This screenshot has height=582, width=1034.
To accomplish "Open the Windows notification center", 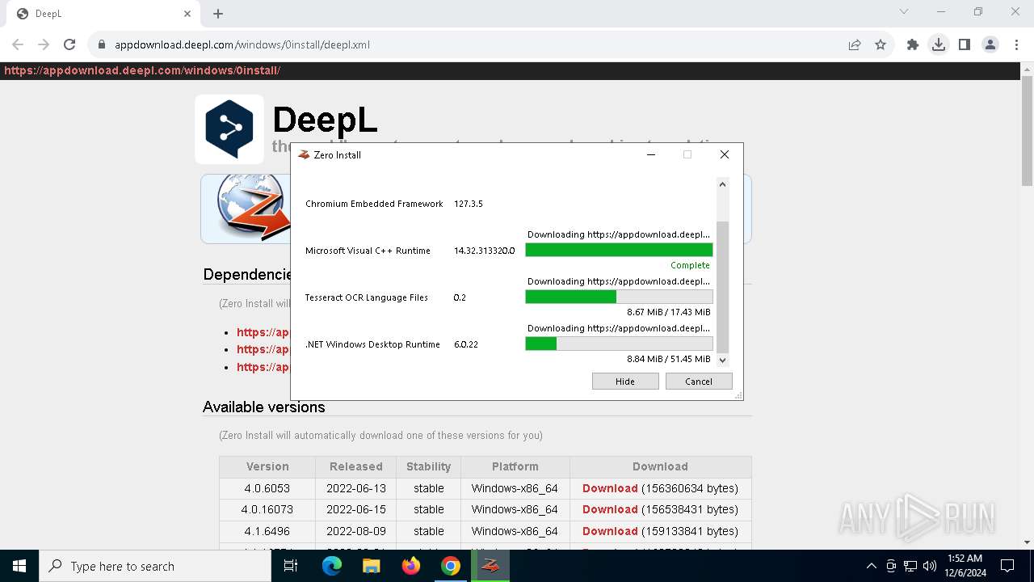I will (x=1007, y=566).
